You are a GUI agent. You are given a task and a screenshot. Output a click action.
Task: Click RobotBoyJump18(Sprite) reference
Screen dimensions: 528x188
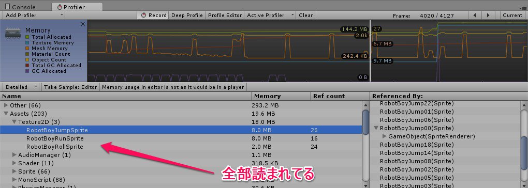(417, 145)
